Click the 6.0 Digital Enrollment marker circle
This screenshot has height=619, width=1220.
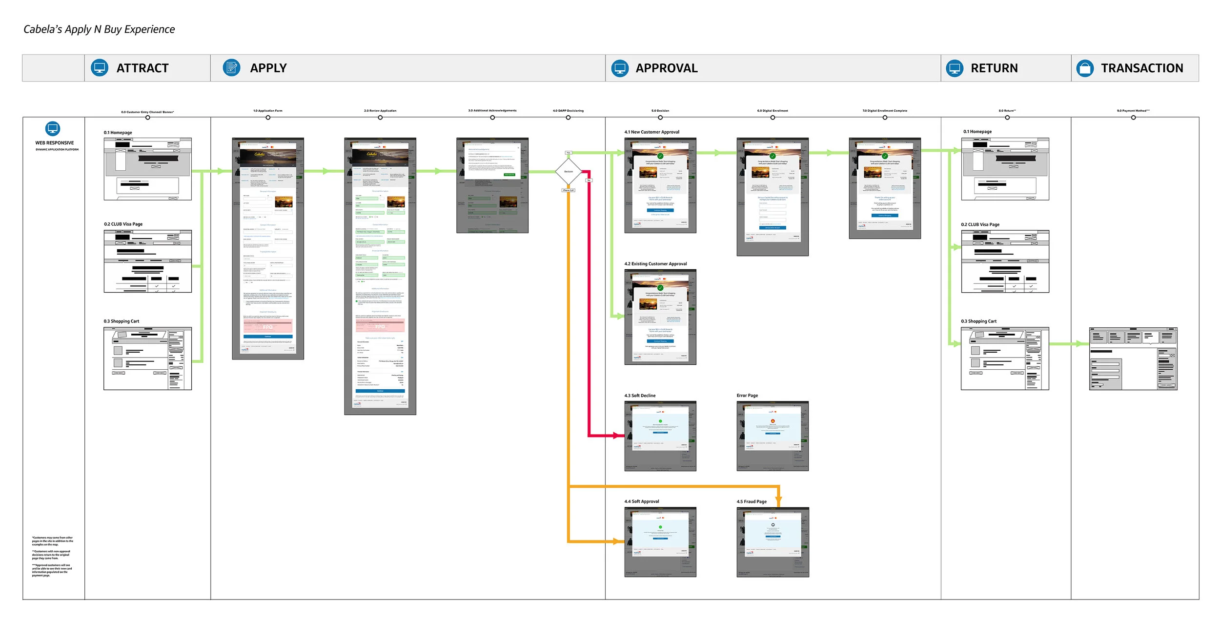pos(773,118)
